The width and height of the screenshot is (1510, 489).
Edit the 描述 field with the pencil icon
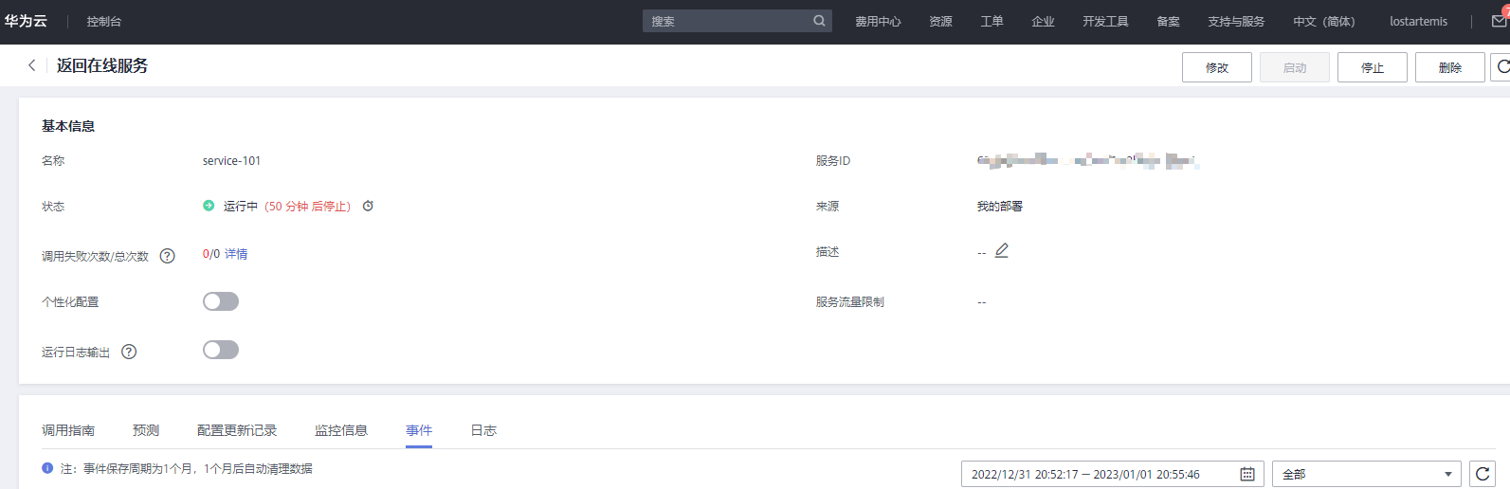tap(1002, 251)
